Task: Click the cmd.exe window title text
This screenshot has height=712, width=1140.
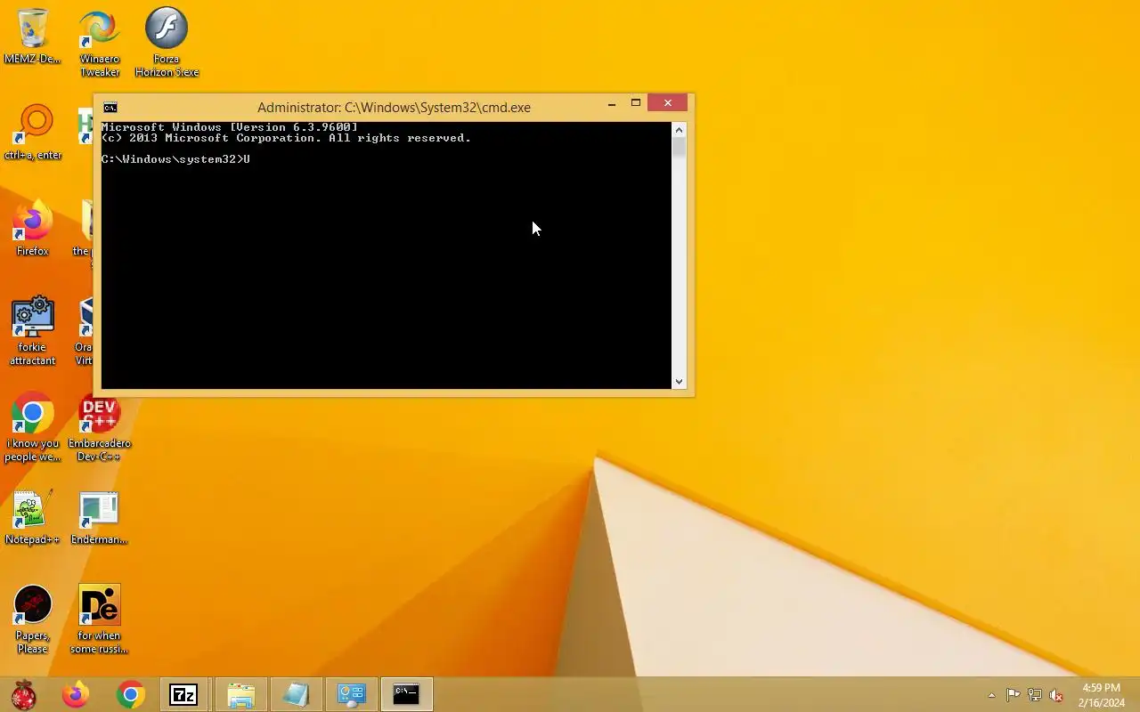Action: tap(394, 107)
